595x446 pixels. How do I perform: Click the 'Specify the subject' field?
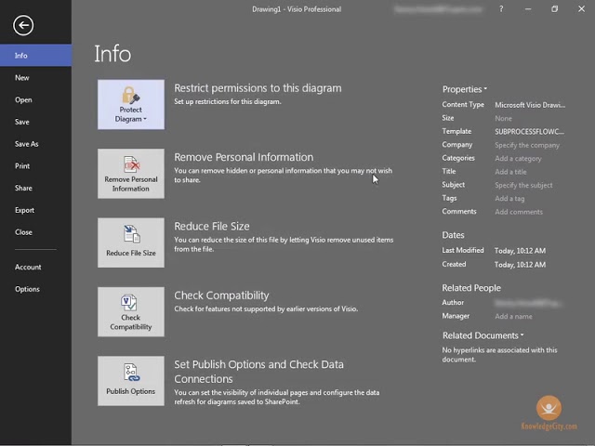523,185
